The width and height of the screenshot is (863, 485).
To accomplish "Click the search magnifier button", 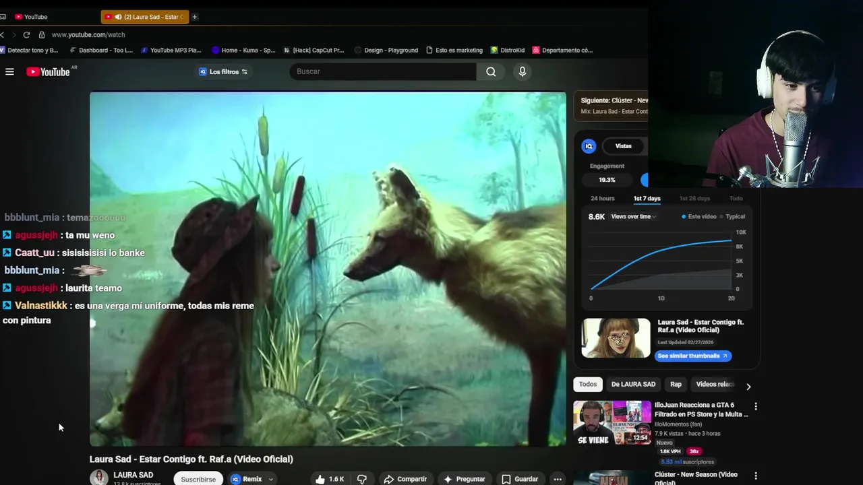I will [491, 71].
